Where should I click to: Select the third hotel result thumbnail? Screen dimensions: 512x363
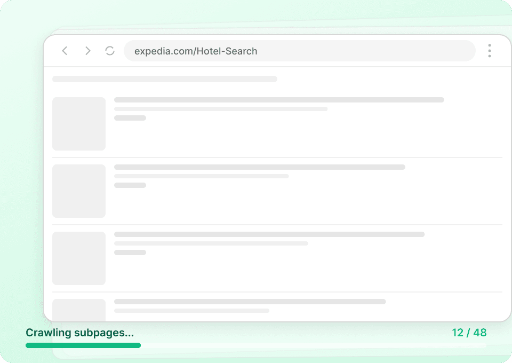(79, 258)
